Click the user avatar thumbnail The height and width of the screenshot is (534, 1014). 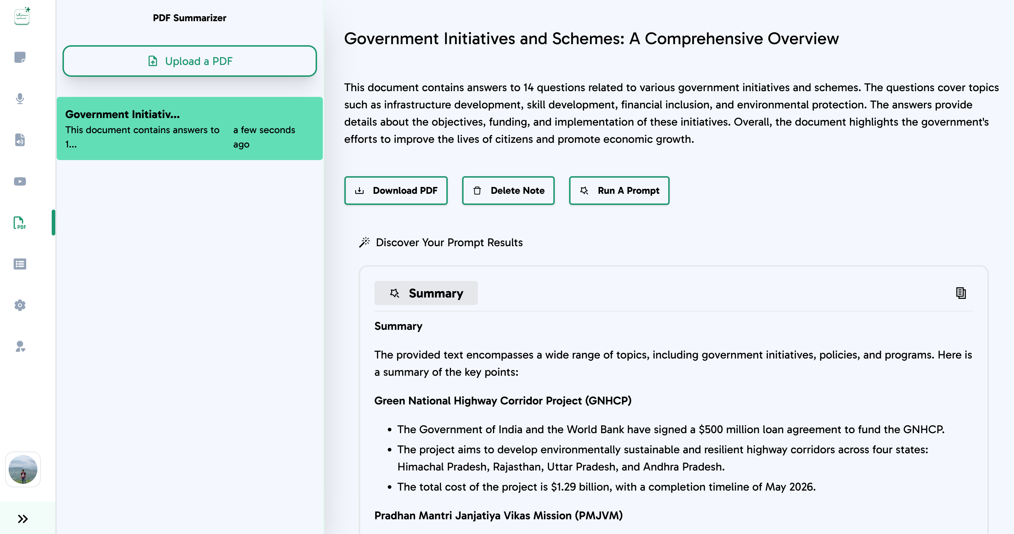pyautogui.click(x=23, y=469)
